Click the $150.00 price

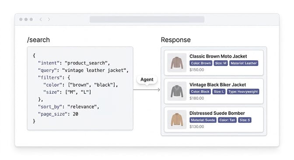tap(197, 70)
